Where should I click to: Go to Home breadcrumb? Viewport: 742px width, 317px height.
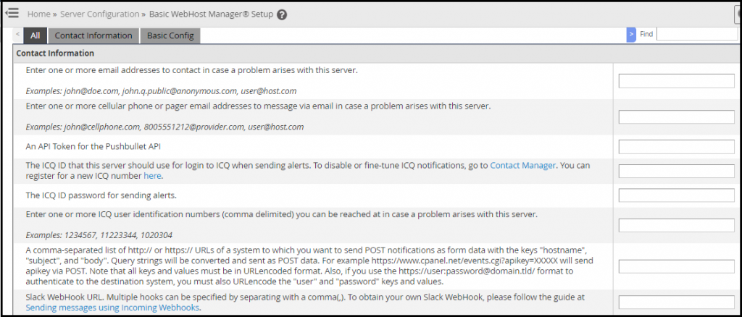click(39, 14)
